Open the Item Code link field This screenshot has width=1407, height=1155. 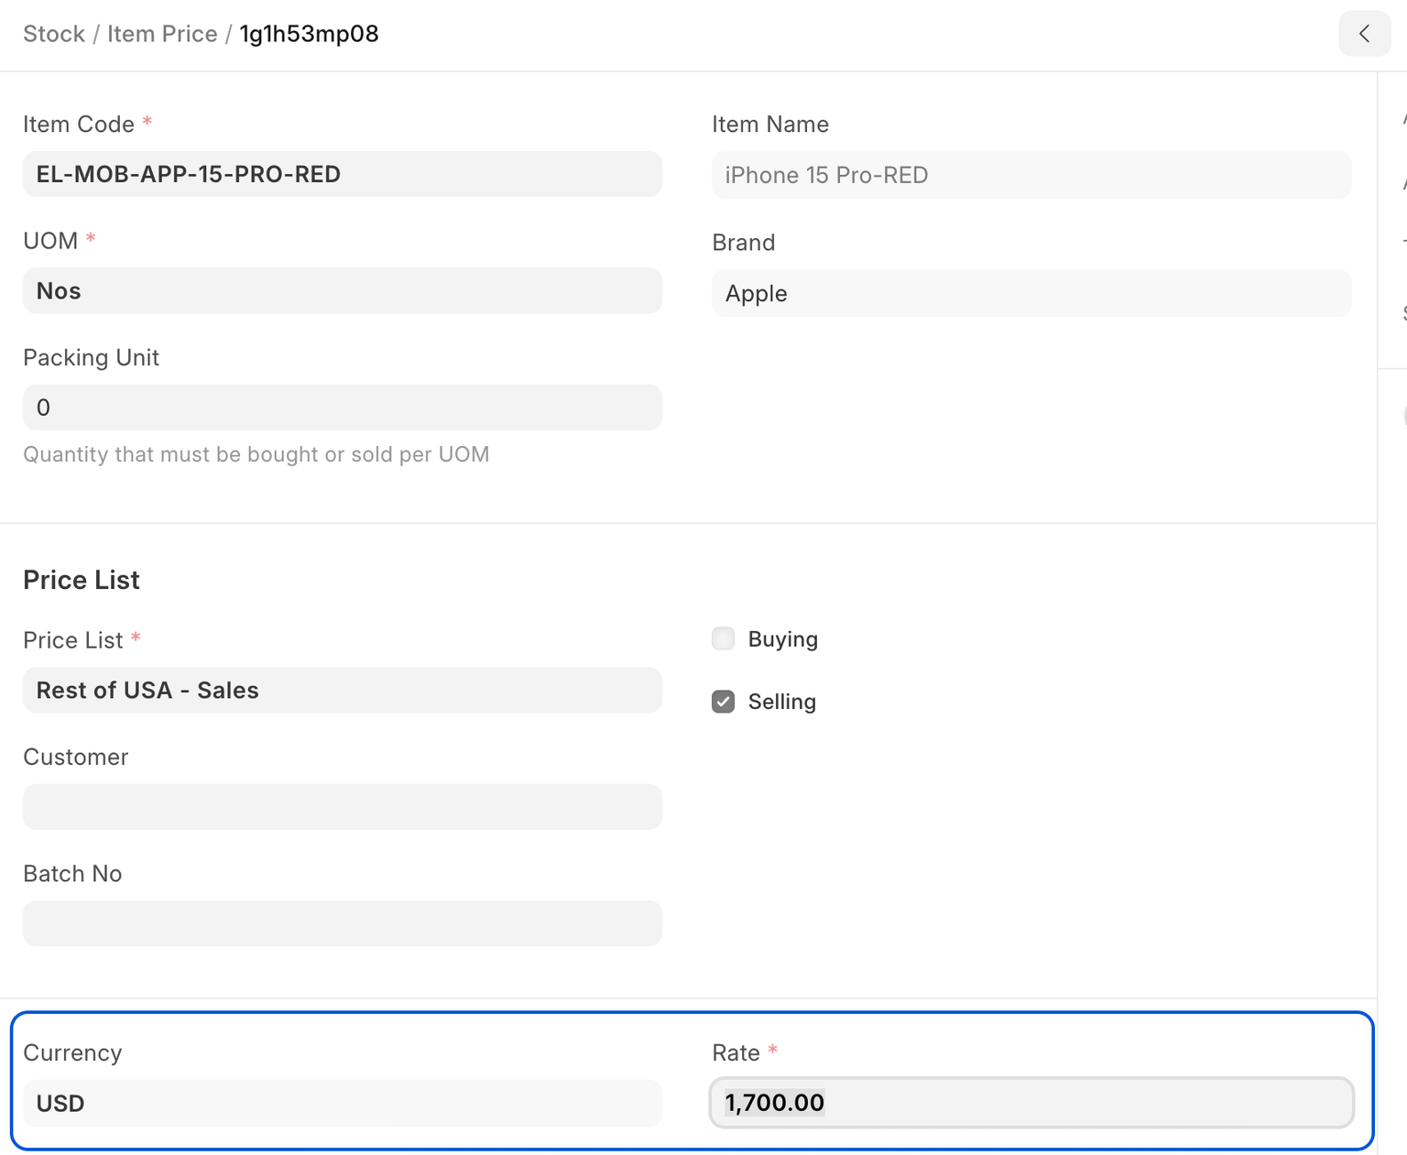click(342, 174)
